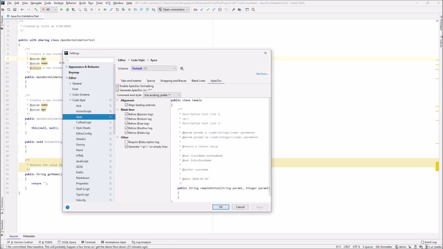Click the Git commit checkmark icon
This screenshot has height=249, width=443.
208,10
